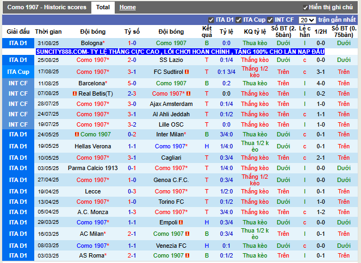Screen dimensions: 361x263
Task: Open the Venezia FC team name
Action: tap(171, 246)
